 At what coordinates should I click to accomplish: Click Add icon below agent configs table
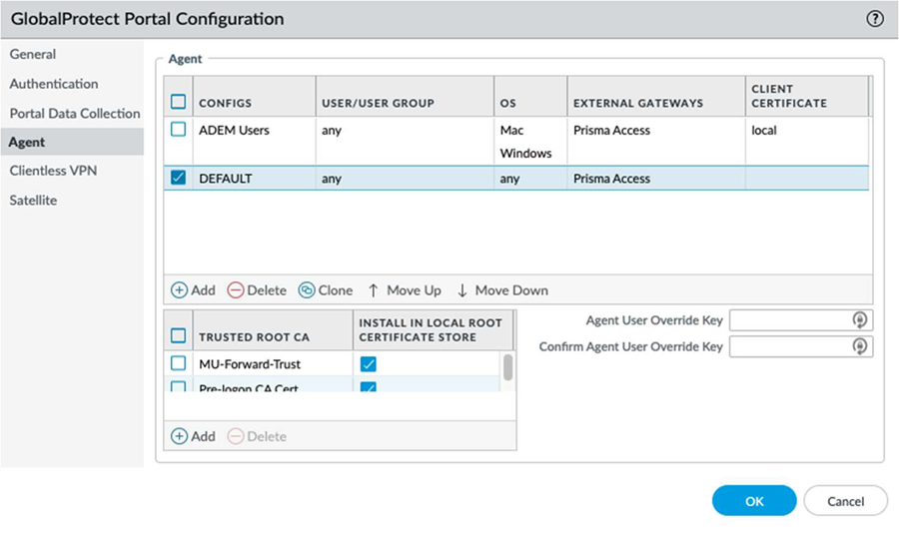click(180, 290)
